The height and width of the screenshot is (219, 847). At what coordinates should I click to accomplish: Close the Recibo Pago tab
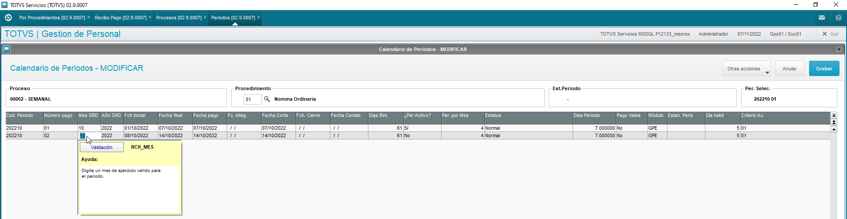[x=150, y=17]
